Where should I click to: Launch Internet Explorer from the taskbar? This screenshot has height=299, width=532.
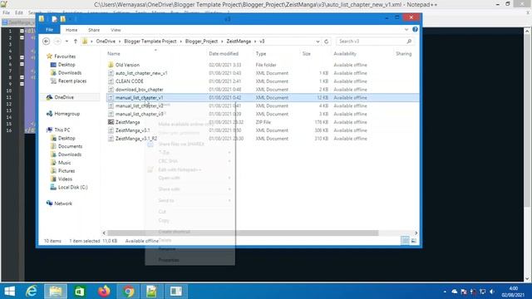32,292
